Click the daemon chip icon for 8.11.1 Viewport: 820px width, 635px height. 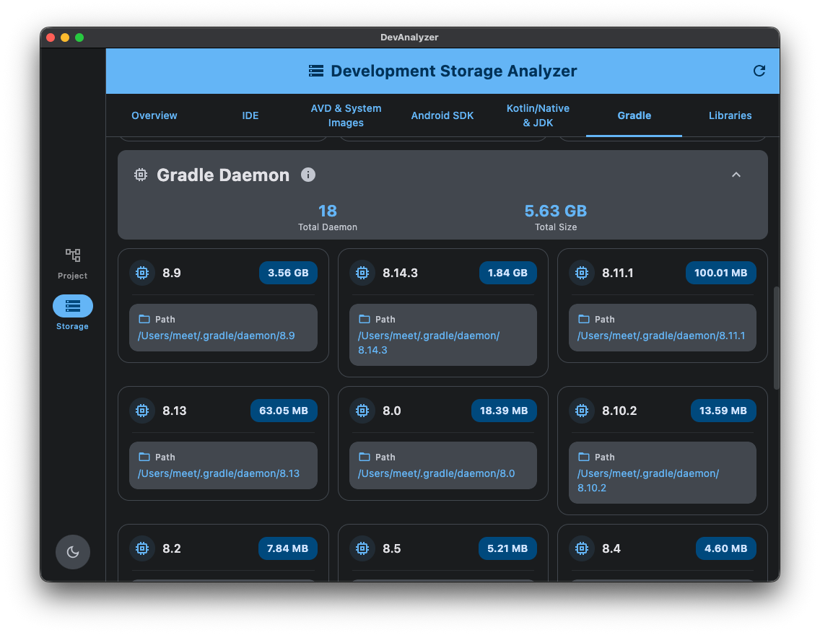(582, 273)
